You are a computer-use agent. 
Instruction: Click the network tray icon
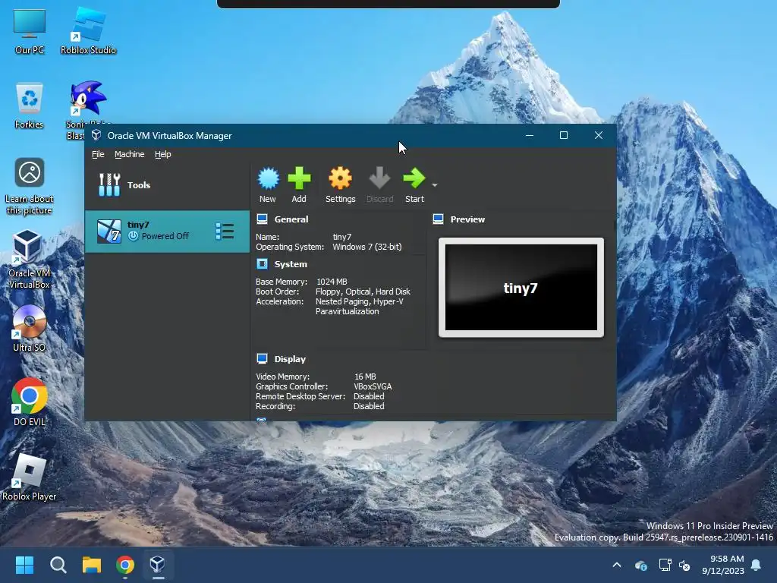click(x=665, y=565)
